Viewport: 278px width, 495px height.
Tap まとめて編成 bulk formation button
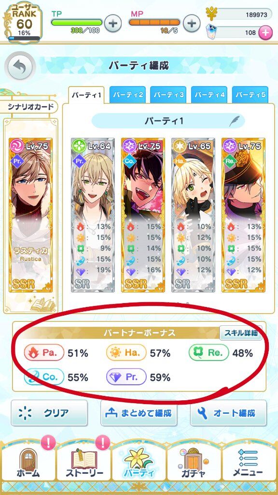pyautogui.click(x=139, y=413)
